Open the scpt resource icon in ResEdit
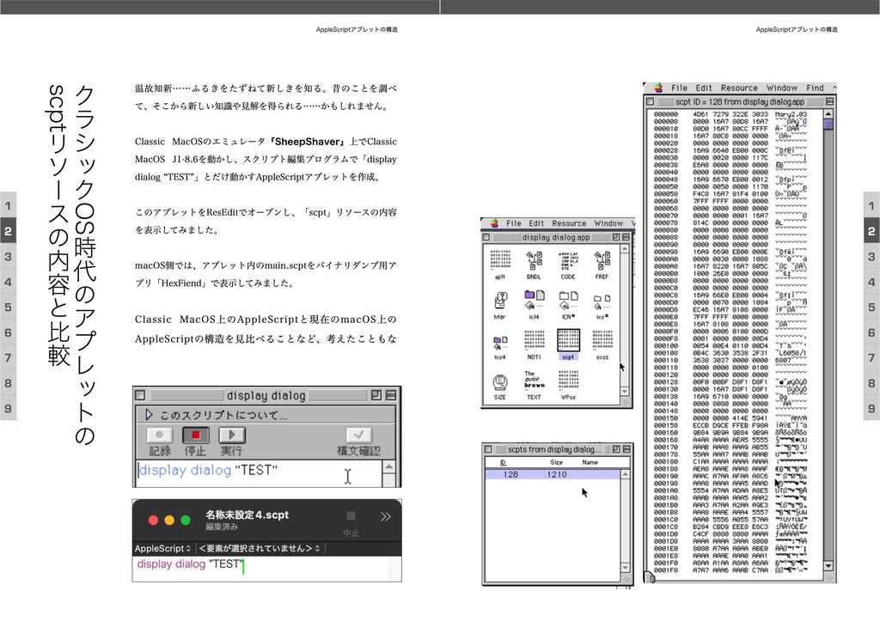Image resolution: width=880 pixels, height=621 pixels. [x=569, y=339]
